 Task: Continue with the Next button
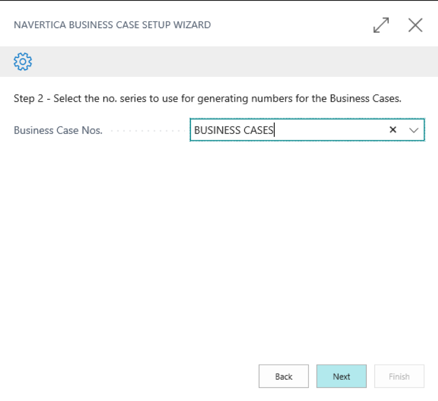(342, 376)
